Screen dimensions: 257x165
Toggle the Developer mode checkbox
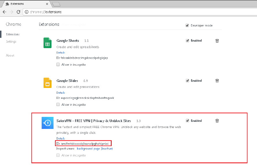click(187, 25)
